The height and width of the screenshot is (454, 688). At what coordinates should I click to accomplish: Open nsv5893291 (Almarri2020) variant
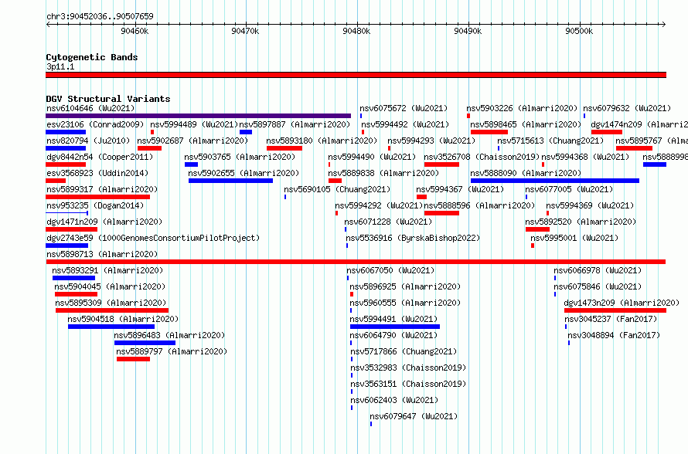coord(107,270)
